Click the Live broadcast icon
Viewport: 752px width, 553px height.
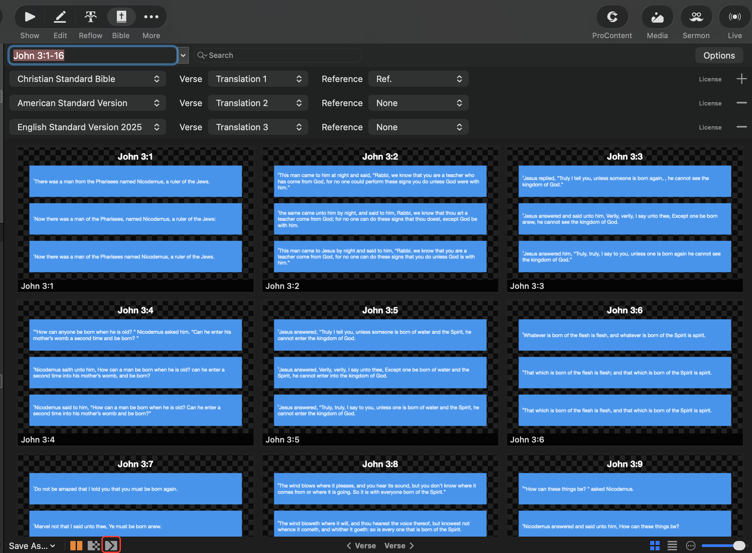click(x=735, y=17)
